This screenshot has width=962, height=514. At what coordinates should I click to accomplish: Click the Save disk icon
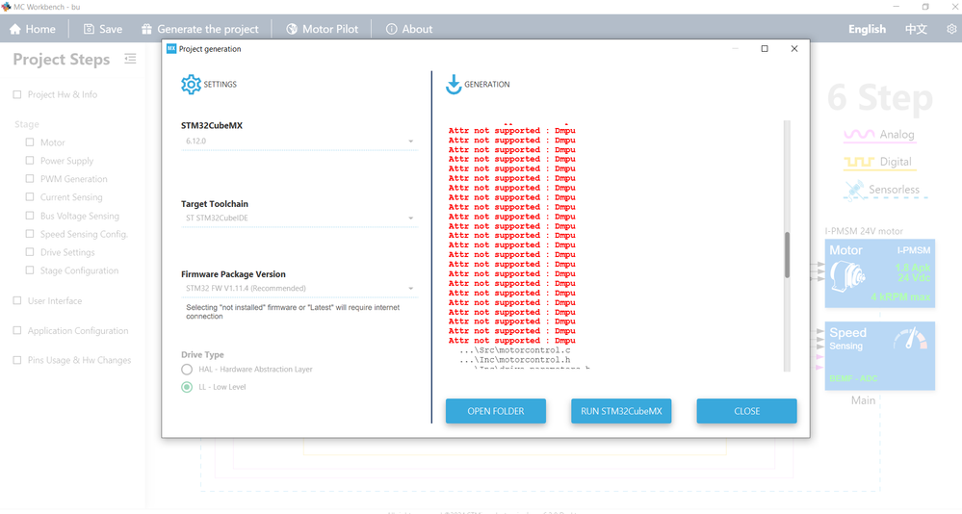[x=89, y=29]
